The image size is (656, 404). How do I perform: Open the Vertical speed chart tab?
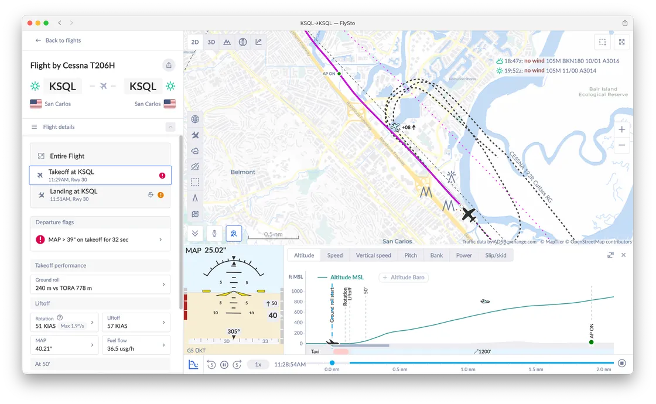point(373,255)
